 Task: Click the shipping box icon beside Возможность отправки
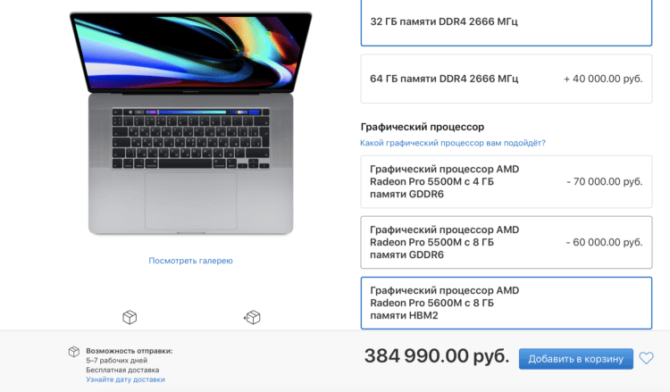tap(74, 352)
